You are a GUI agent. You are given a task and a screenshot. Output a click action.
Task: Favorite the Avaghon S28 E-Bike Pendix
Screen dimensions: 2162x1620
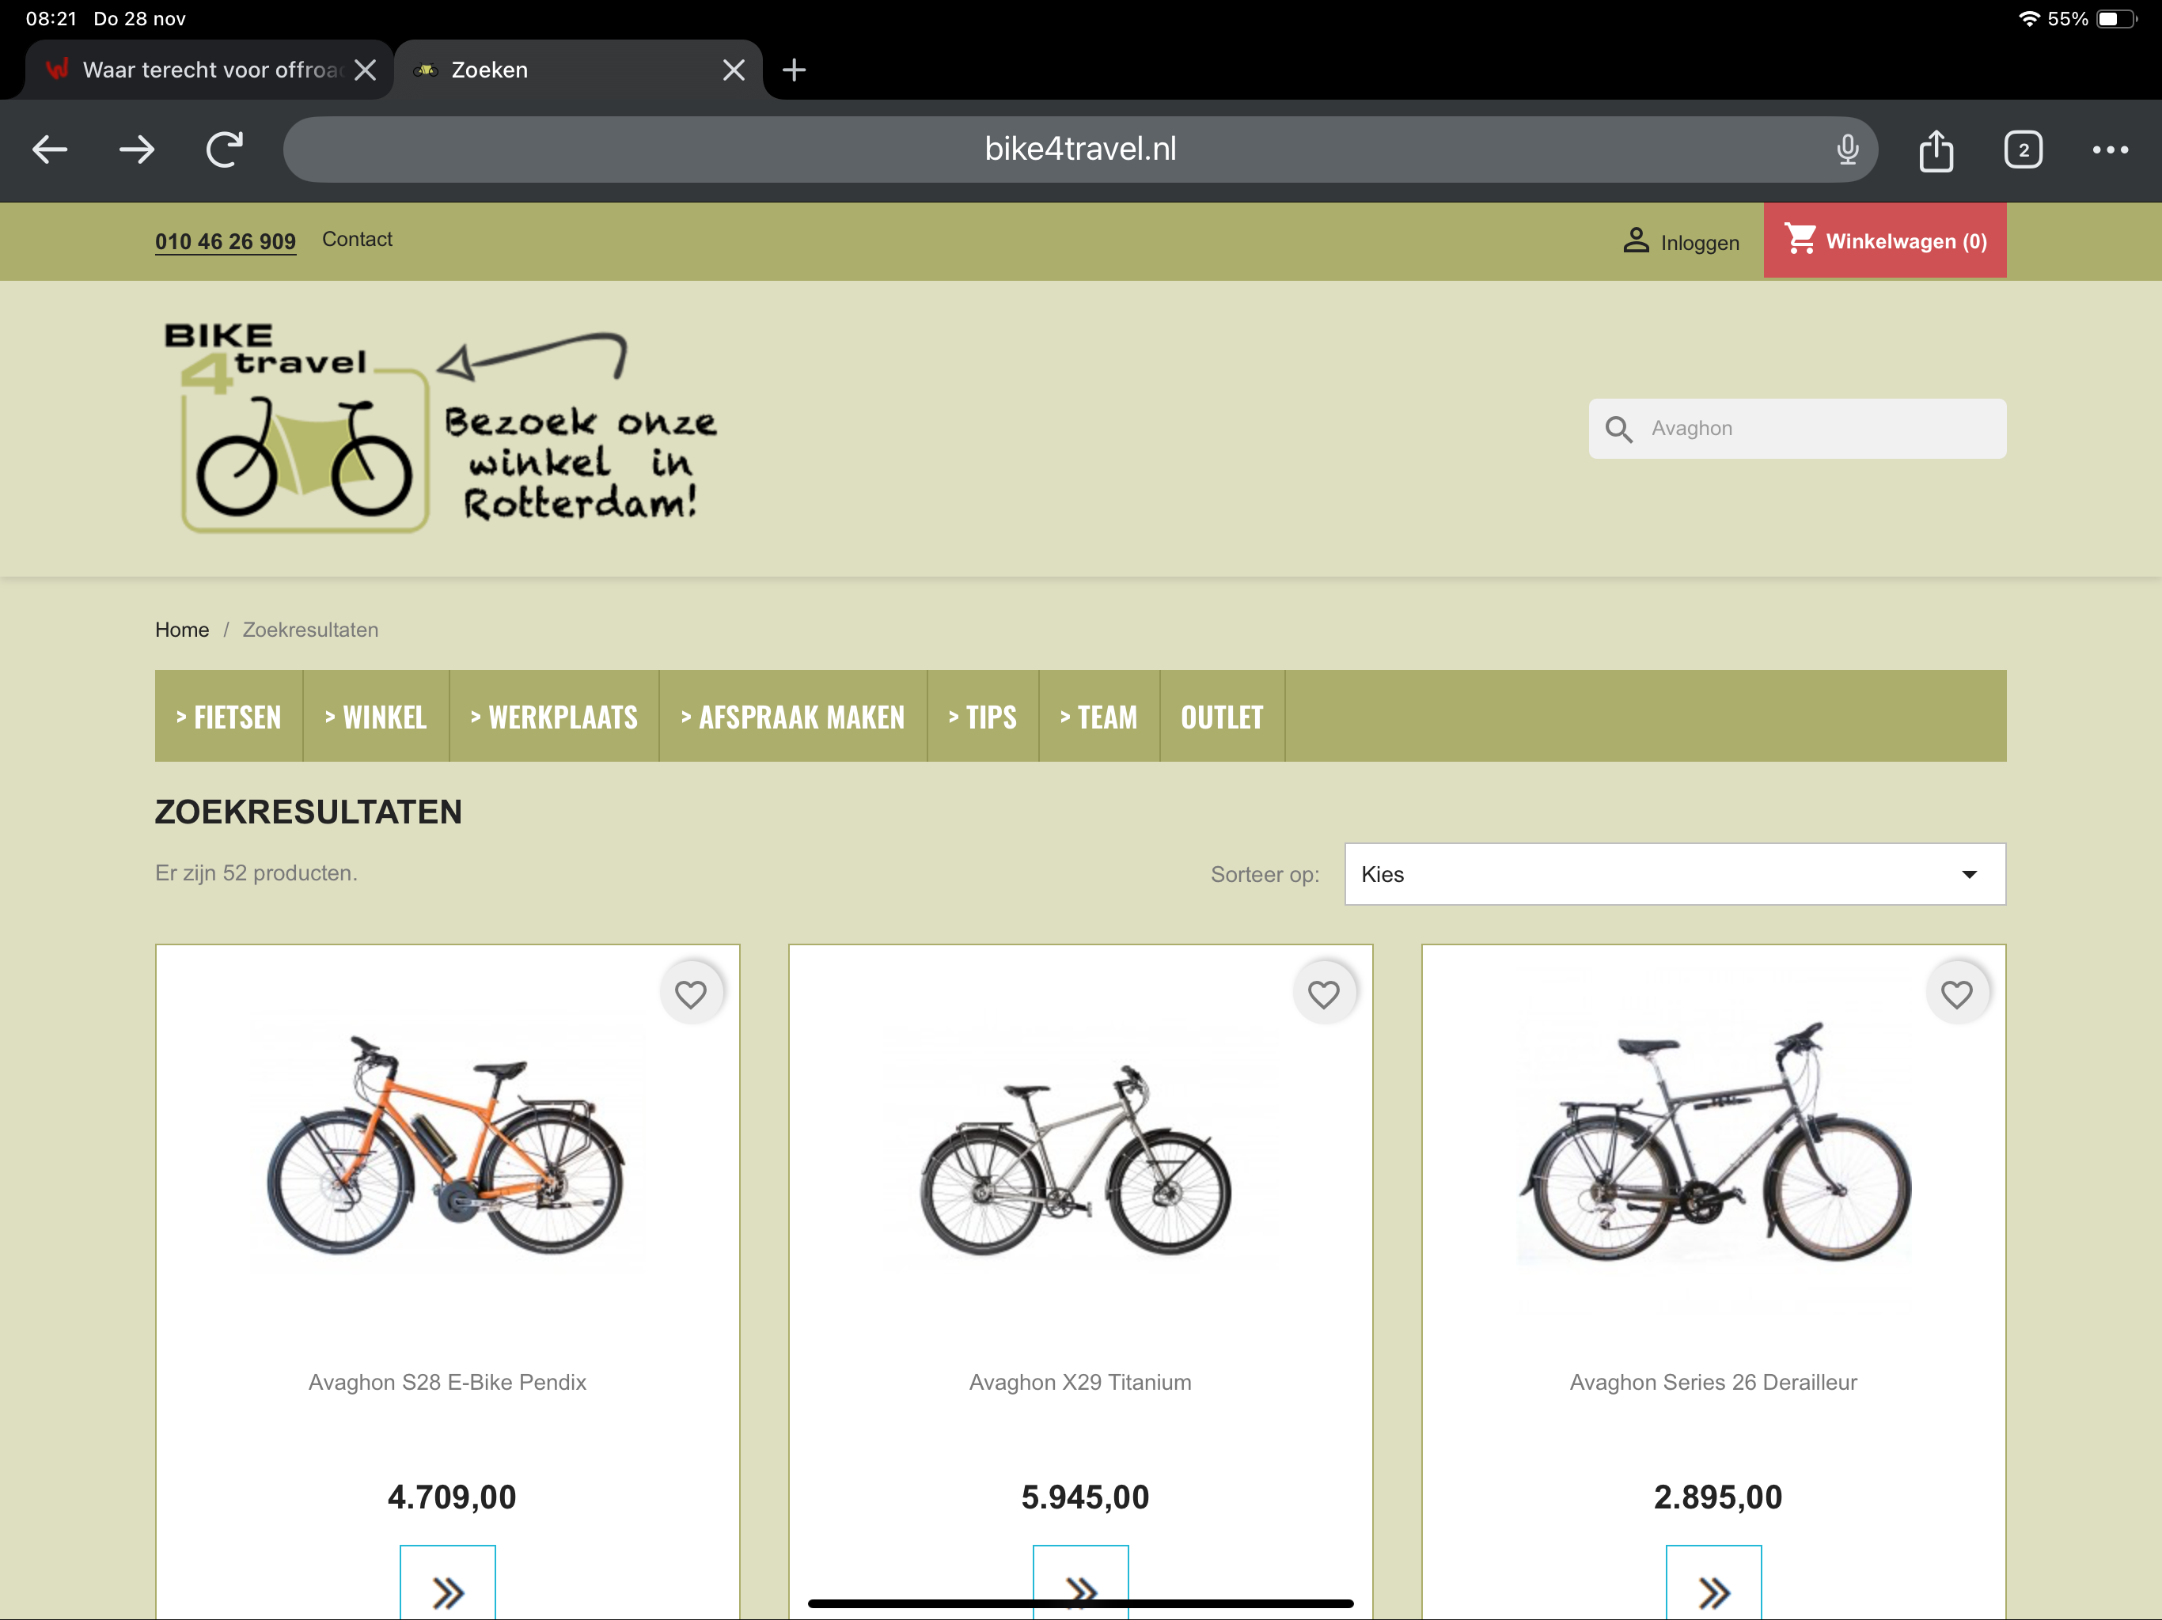tap(690, 994)
